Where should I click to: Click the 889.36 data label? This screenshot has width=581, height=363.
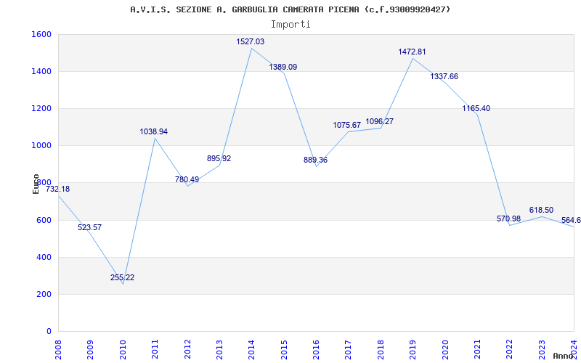[315, 160]
